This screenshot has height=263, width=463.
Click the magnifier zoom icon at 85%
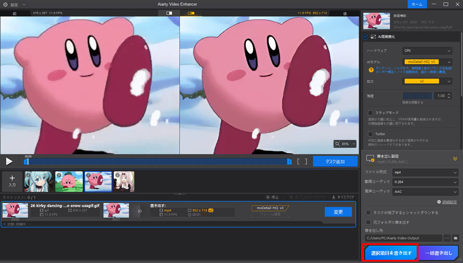[x=338, y=144]
